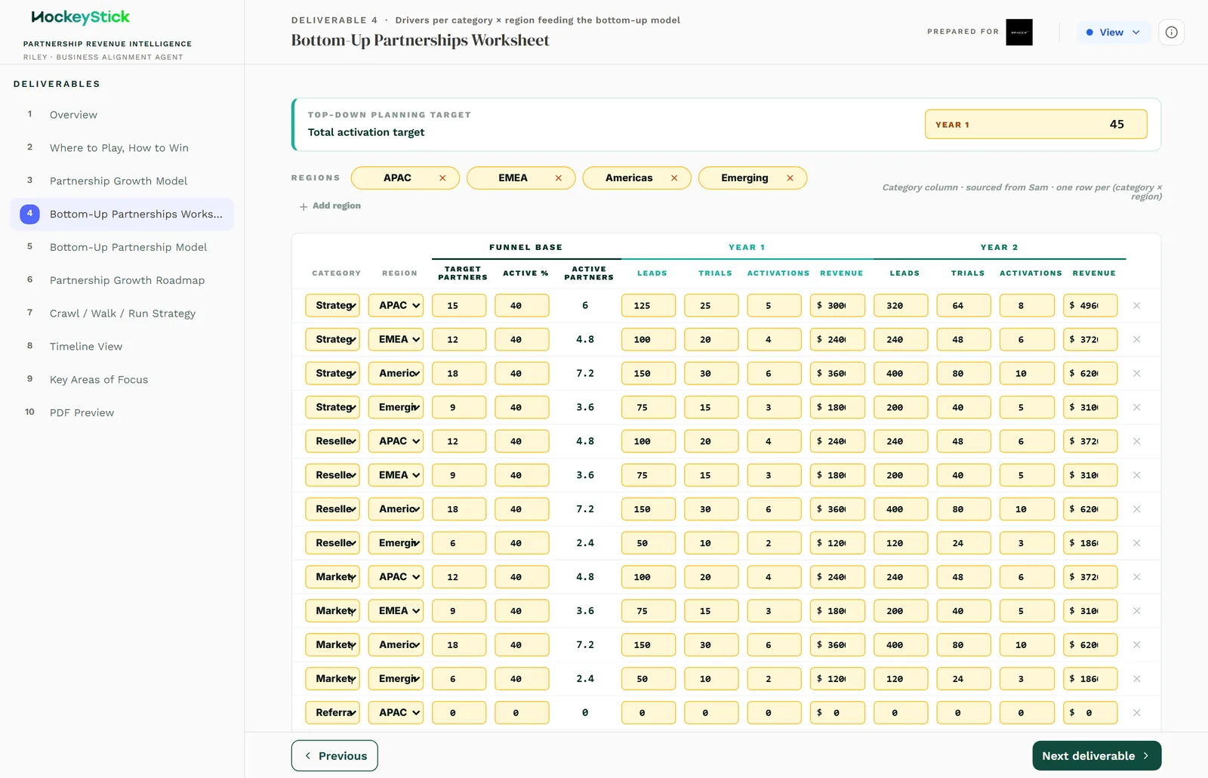Open Key Areas of Focus

[x=122, y=380]
